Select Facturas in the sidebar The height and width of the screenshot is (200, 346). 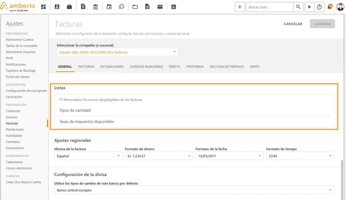(12, 123)
